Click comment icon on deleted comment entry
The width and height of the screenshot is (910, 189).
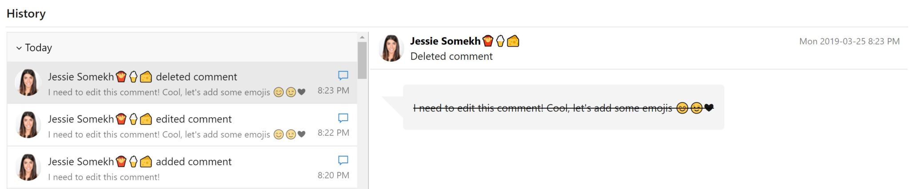(343, 75)
